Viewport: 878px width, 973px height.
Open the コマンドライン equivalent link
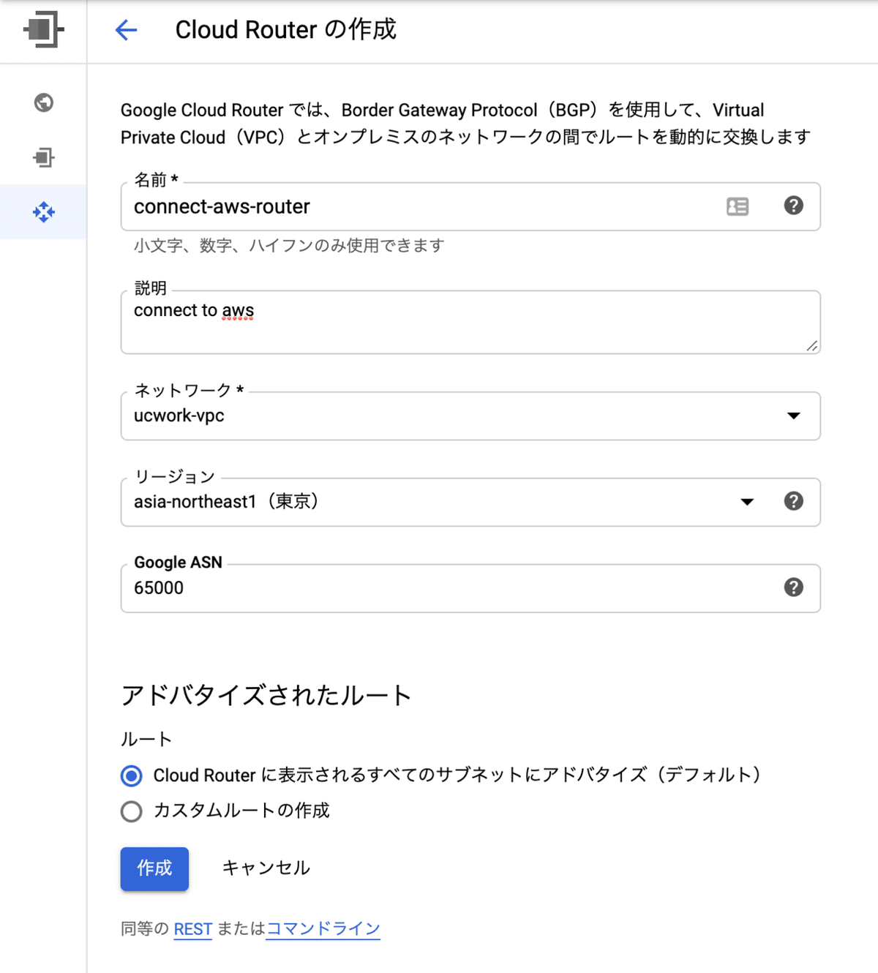point(323,928)
